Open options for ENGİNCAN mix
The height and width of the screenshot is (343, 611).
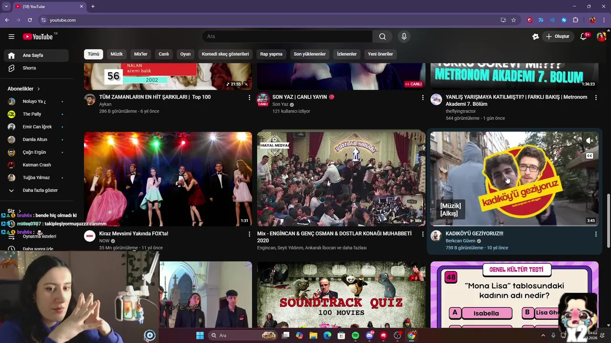pyautogui.click(x=422, y=234)
